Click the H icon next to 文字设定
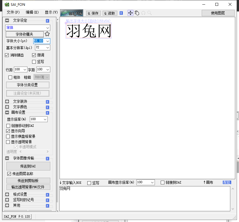The width and height of the screenshot is (239, 222). tap(47, 20)
